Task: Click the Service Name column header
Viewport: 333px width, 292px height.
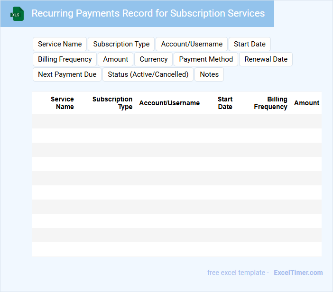Action: coord(62,103)
